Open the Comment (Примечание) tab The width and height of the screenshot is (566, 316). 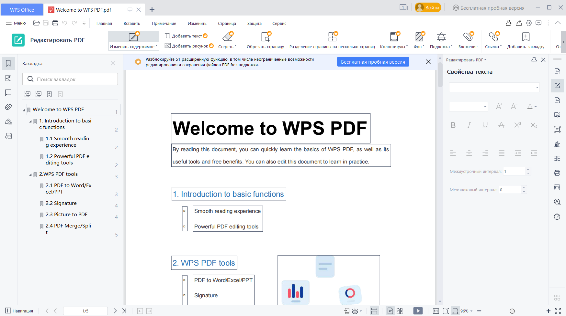(164, 24)
